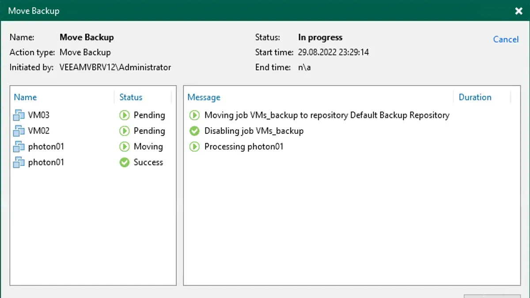This screenshot has height=298, width=530.
Task: Close the Move Backup dialog
Action: point(519,11)
